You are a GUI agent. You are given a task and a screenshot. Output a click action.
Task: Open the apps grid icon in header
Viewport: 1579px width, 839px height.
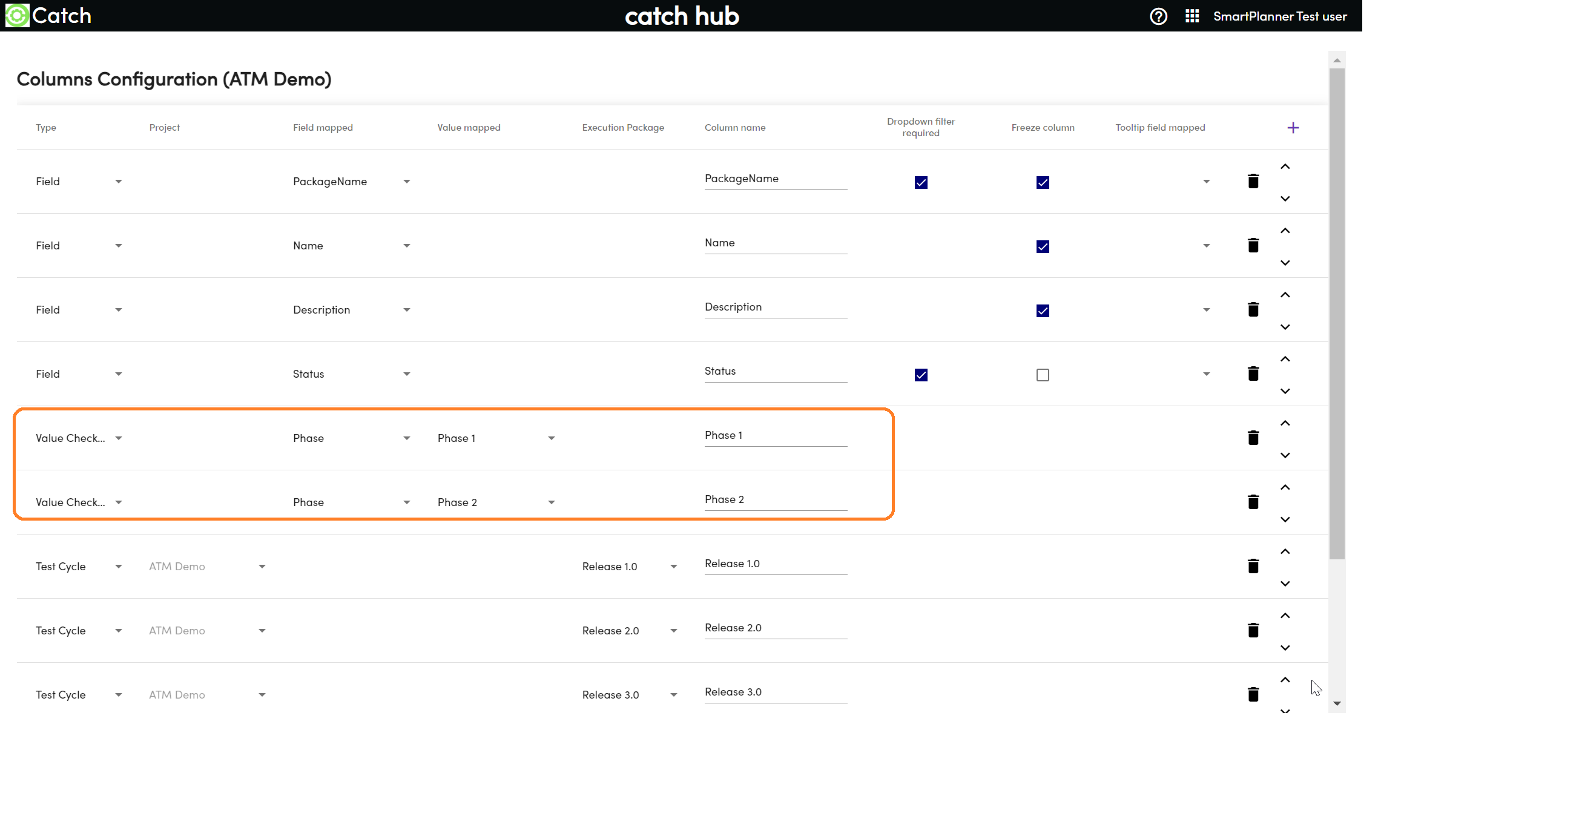1192,16
